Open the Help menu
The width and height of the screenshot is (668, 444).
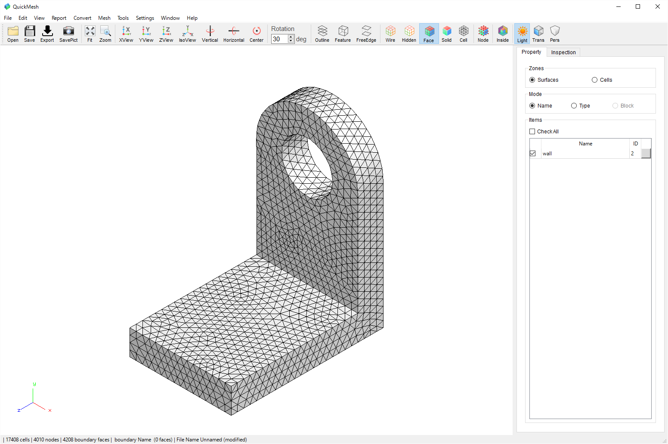pos(192,18)
